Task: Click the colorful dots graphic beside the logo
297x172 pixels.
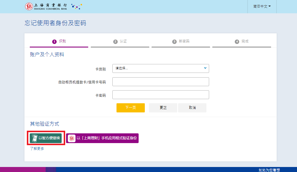Action: pos(77,6)
